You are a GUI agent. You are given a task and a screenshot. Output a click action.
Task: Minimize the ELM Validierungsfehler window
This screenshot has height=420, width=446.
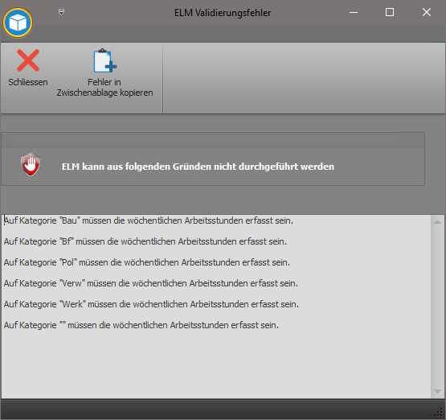[x=354, y=12]
